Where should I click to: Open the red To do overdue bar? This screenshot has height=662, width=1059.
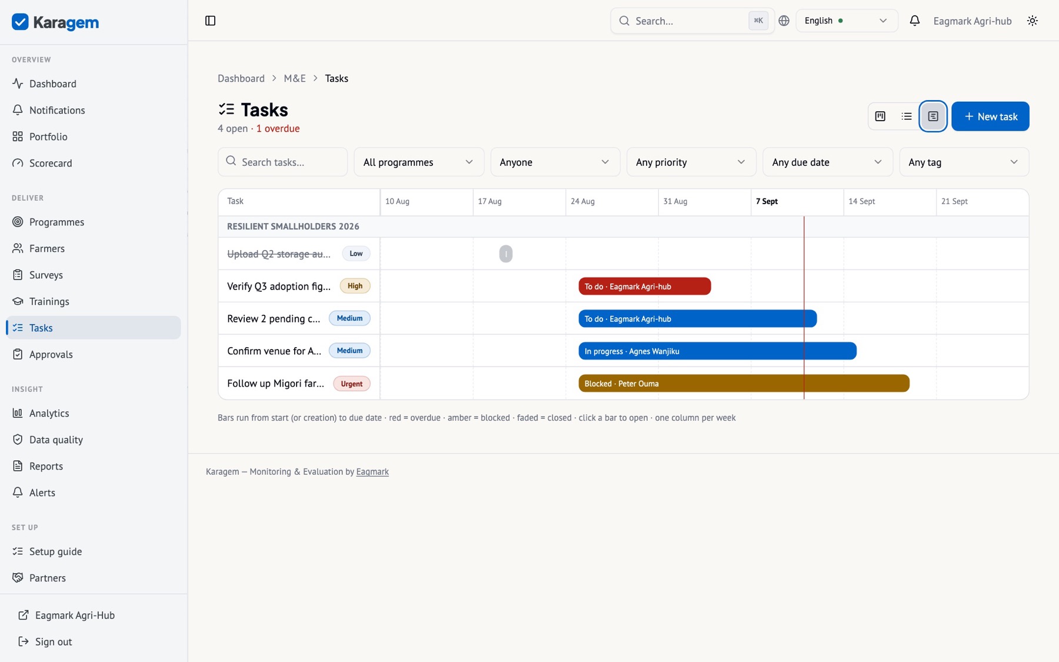point(645,287)
